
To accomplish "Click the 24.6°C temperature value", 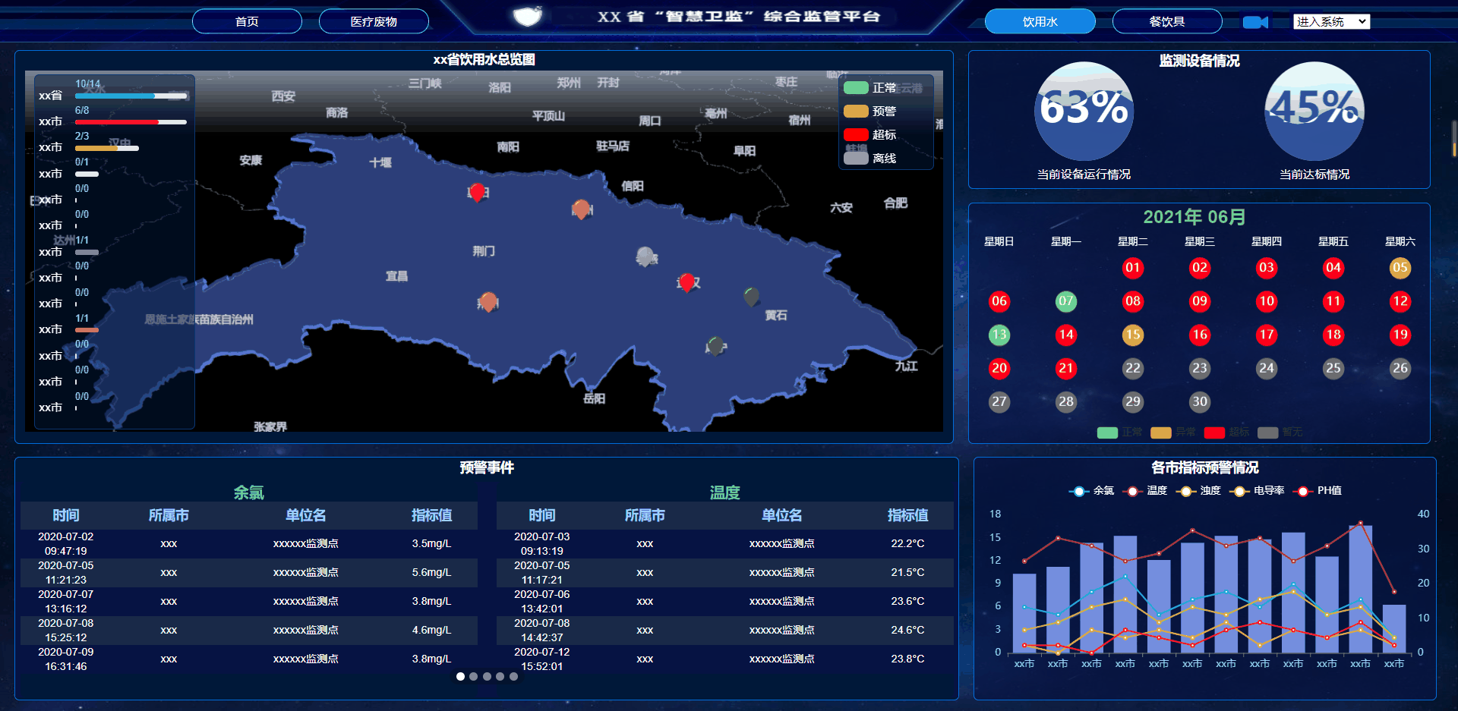I will pyautogui.click(x=907, y=630).
